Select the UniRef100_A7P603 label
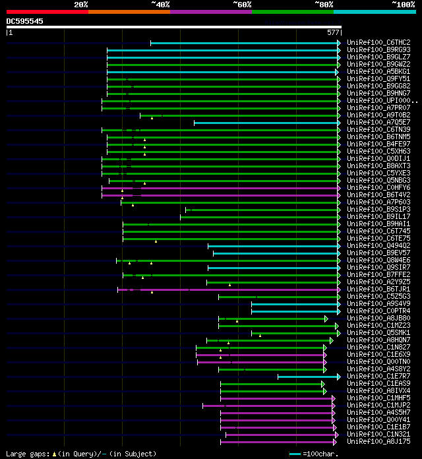422x459 pixels. pos(378,202)
